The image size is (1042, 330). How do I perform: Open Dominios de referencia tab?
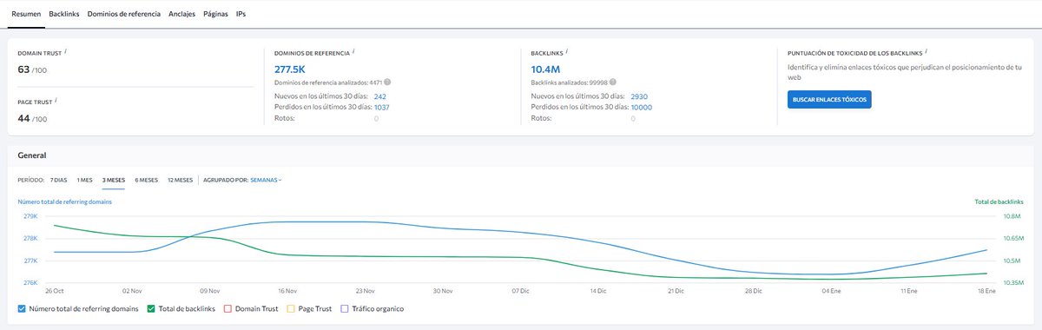point(124,14)
